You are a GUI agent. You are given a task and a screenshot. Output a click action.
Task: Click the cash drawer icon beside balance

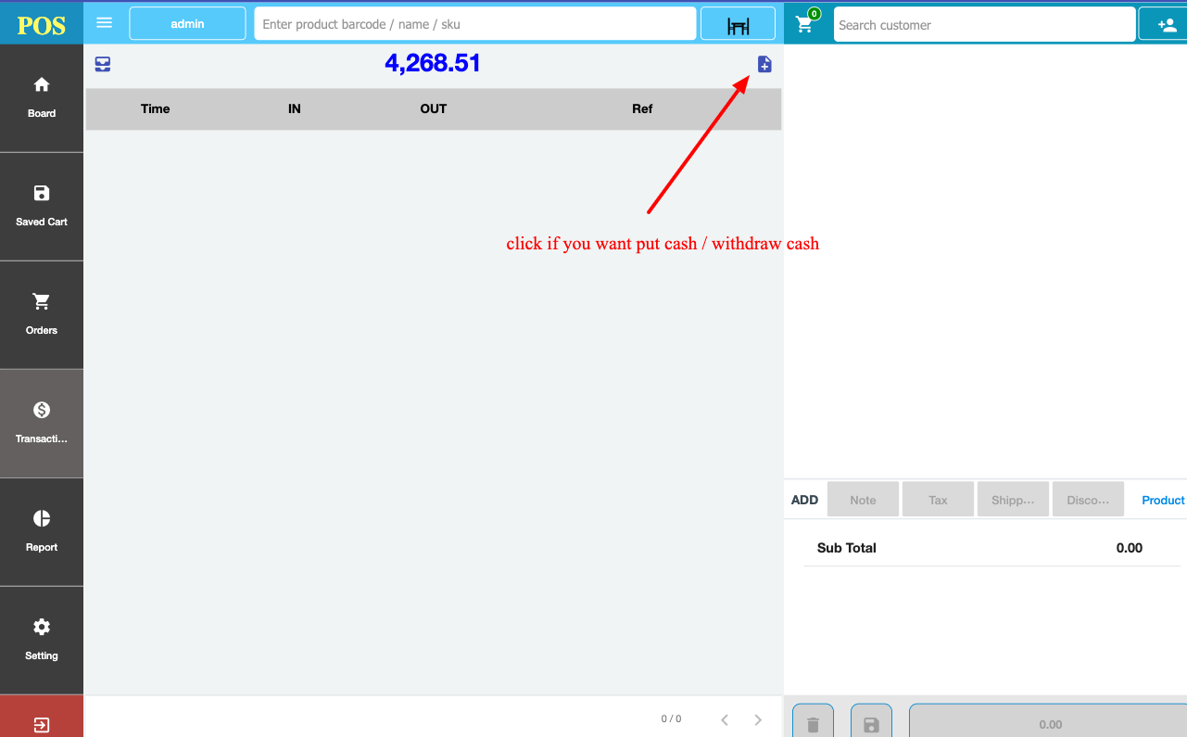point(103,64)
